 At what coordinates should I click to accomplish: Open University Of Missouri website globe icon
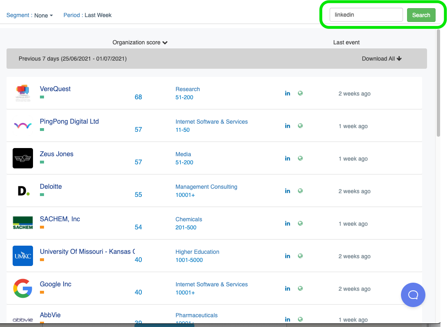300,256
